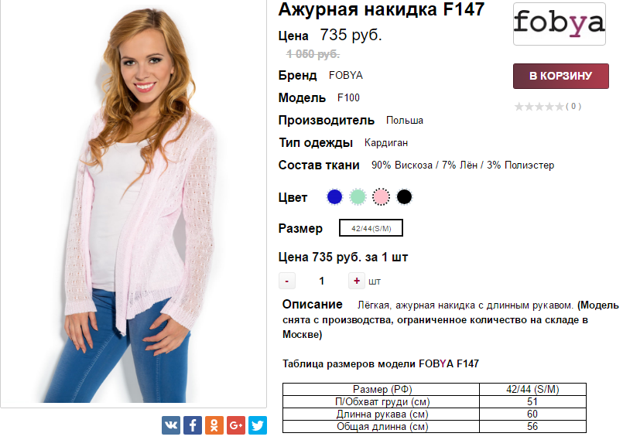Share the product on VK
Screen dimensions: 623x440
pos(171,425)
